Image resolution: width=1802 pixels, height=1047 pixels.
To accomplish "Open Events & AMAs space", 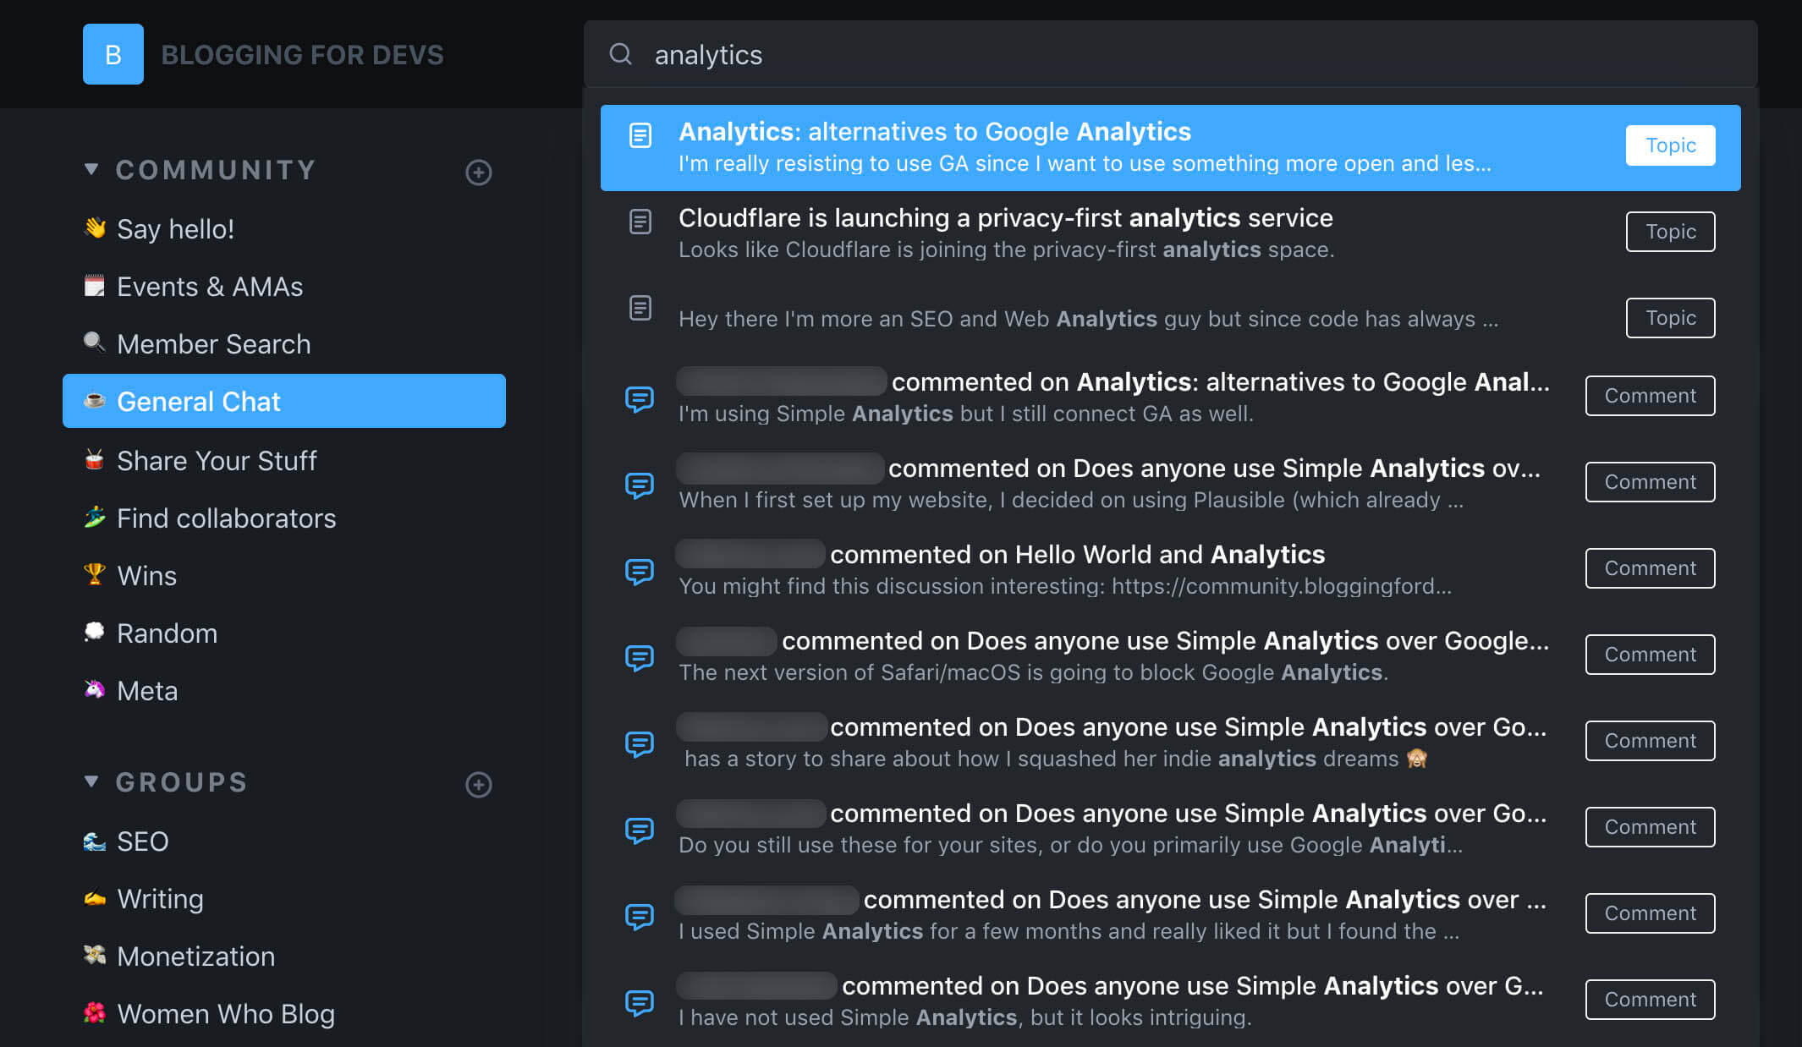I will (284, 286).
